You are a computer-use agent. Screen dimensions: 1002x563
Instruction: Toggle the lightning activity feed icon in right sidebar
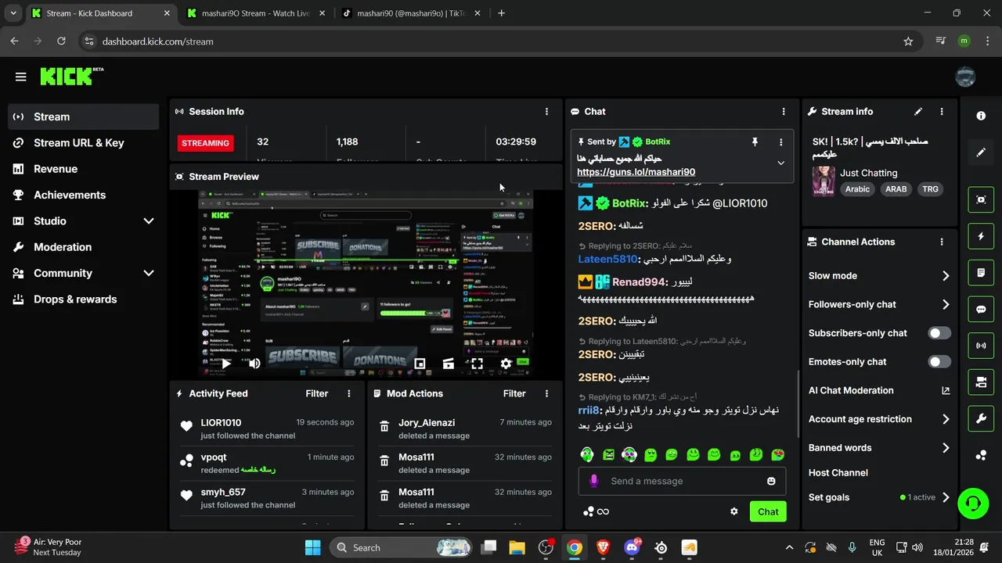coord(981,236)
